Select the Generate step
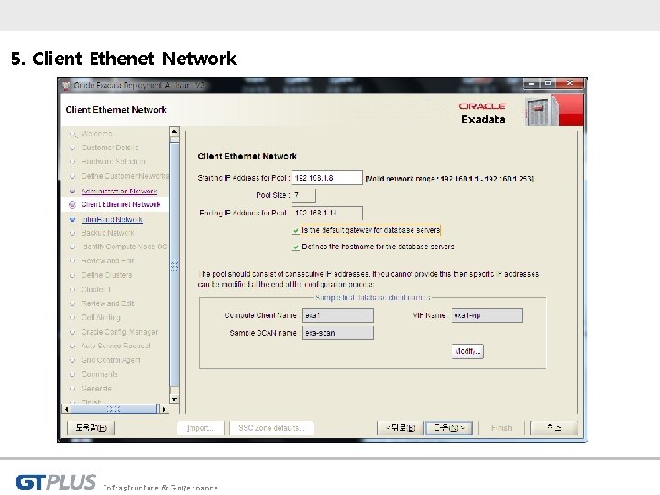 coord(96,388)
